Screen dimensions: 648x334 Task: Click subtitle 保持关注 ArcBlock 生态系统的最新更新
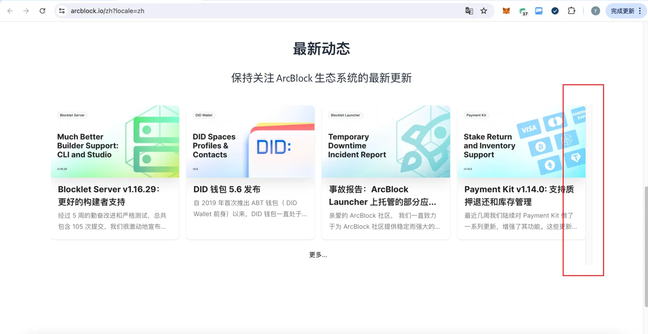point(322,78)
